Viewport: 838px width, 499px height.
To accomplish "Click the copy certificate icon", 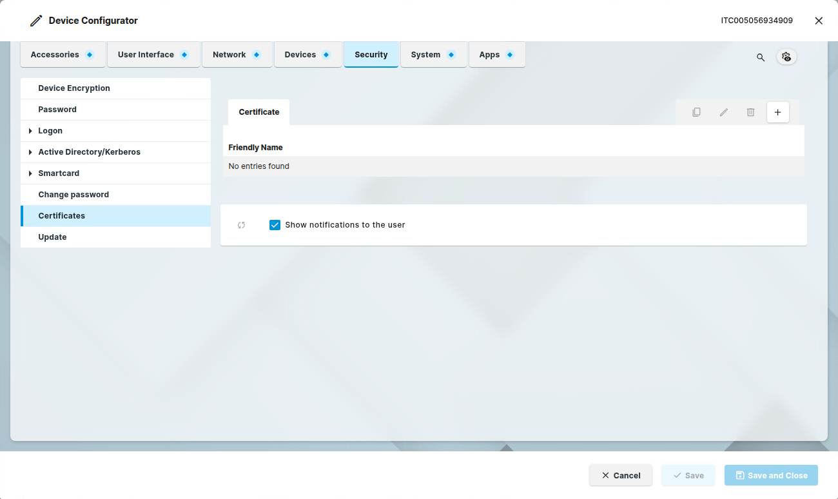I will click(x=696, y=112).
